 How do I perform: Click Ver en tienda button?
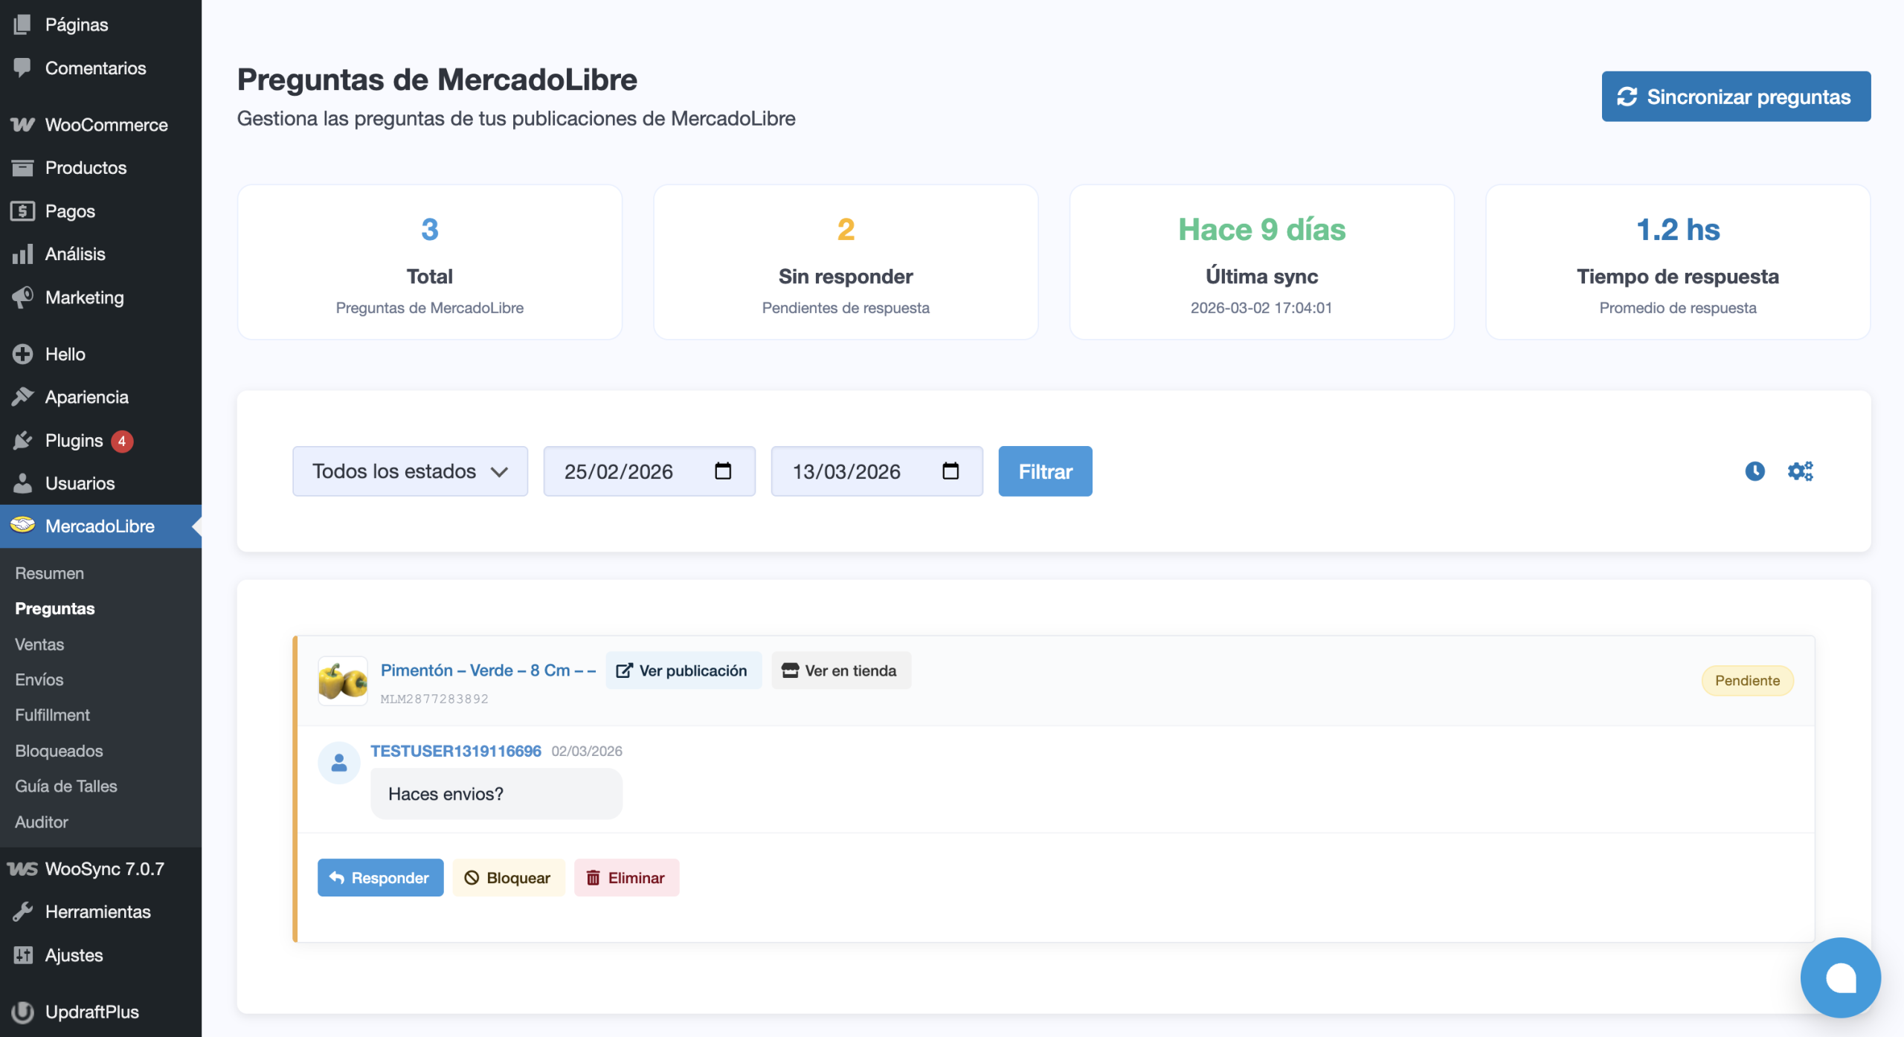(840, 671)
